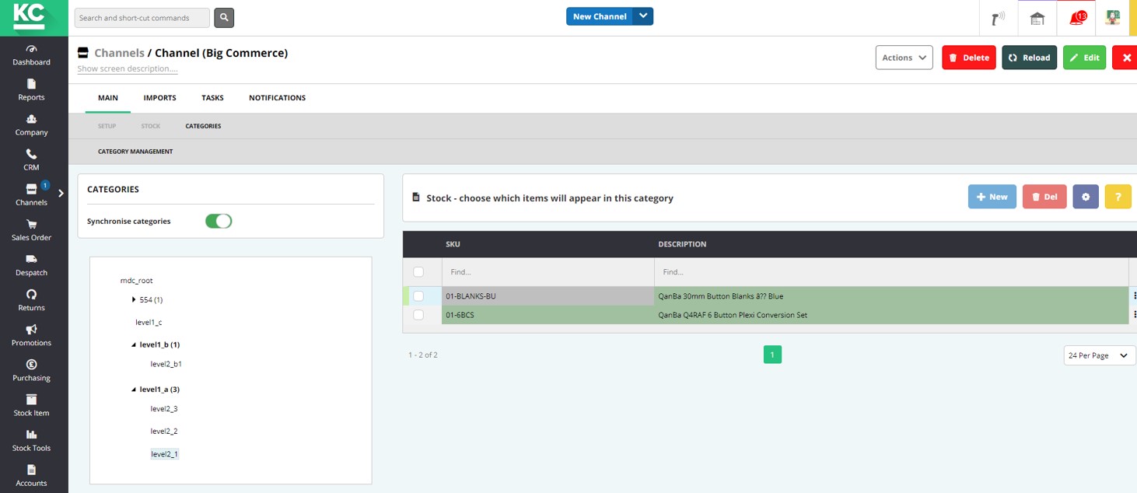Select level2_3 category in tree
The width and height of the screenshot is (1137, 493).
coord(164,409)
